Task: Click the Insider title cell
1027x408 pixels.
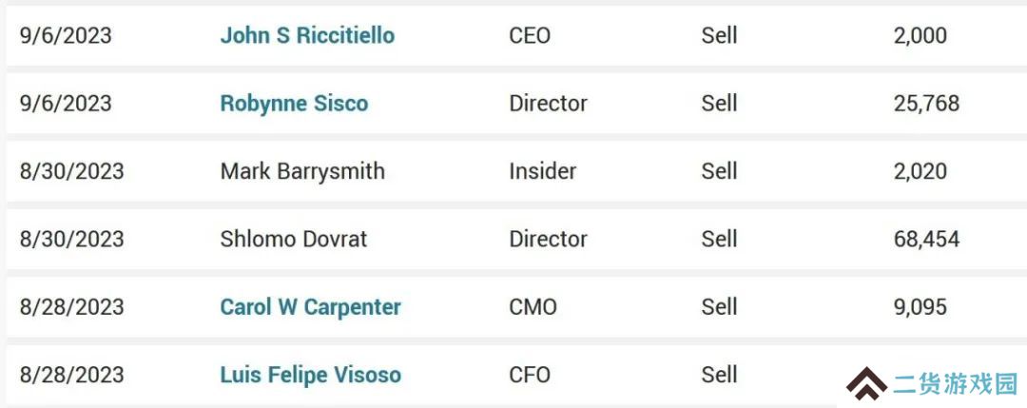Action: [543, 171]
